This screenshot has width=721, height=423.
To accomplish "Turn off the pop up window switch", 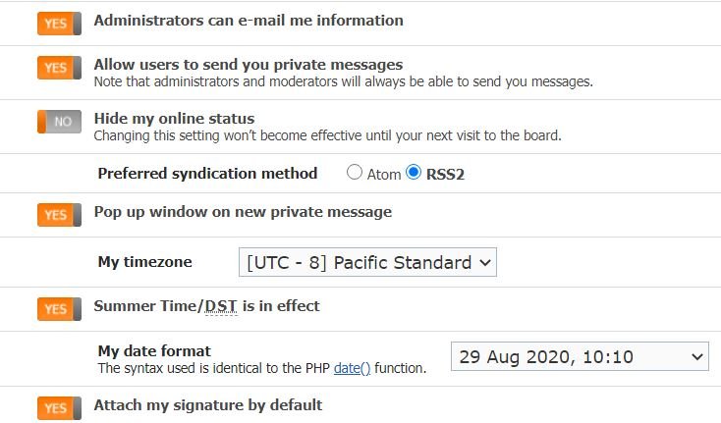I will pos(59,215).
